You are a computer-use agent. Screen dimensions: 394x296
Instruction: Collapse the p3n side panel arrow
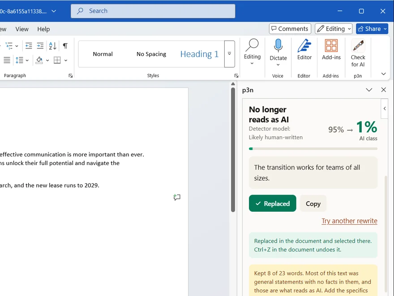point(385,109)
